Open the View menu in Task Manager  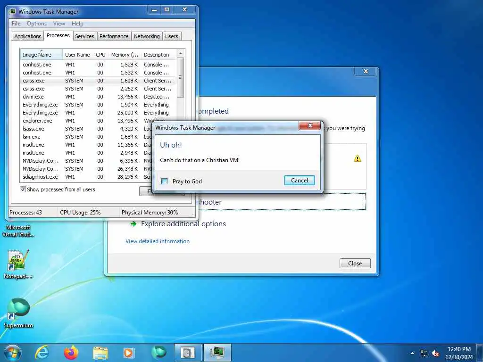tap(59, 24)
